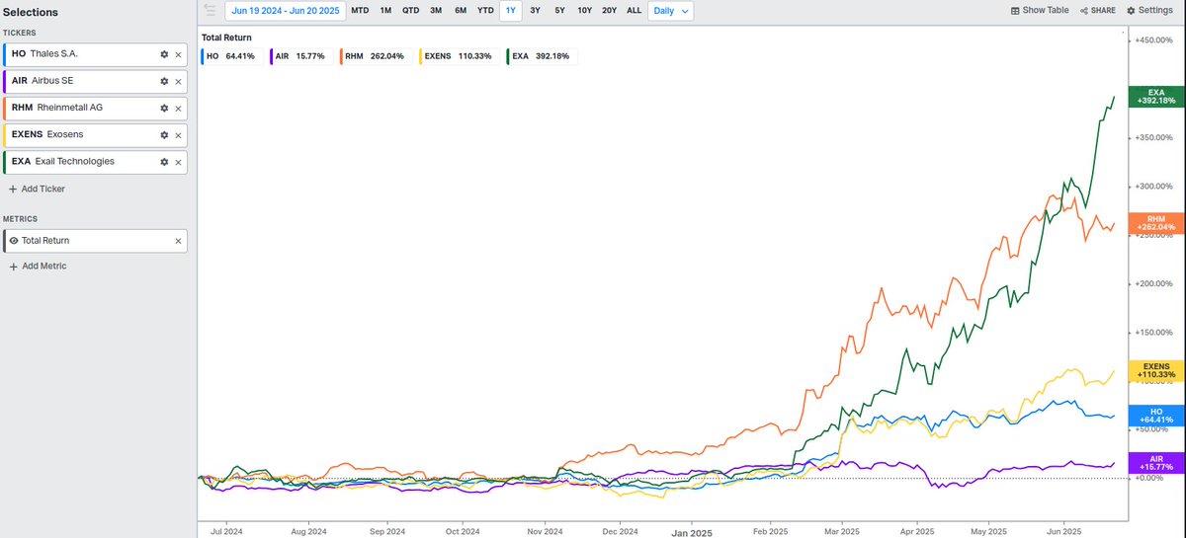This screenshot has width=1186, height=538.
Task: Select the 5Y time range
Action: (559, 11)
